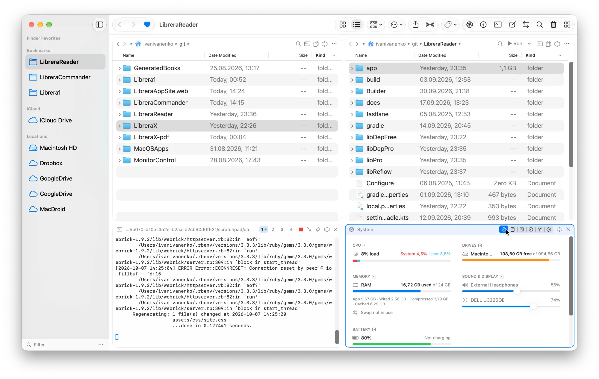The image size is (599, 379).
Task: Click the swap panes arrows icon
Action: 526,25
